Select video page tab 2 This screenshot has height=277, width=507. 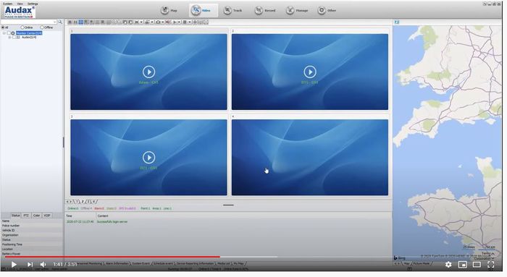pyautogui.click(x=83, y=202)
